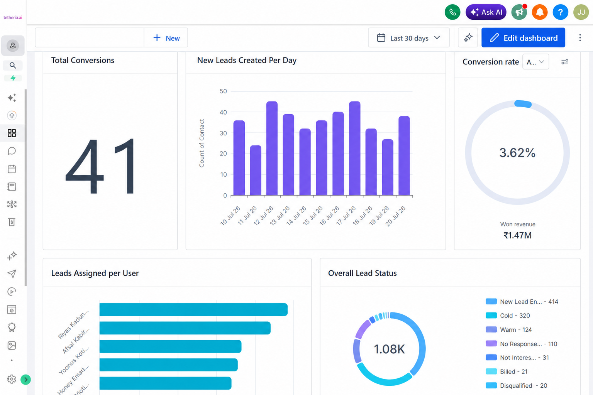The image size is (593, 395).
Task: Click the Not Interes... legend swatch
Action: tap(491, 357)
